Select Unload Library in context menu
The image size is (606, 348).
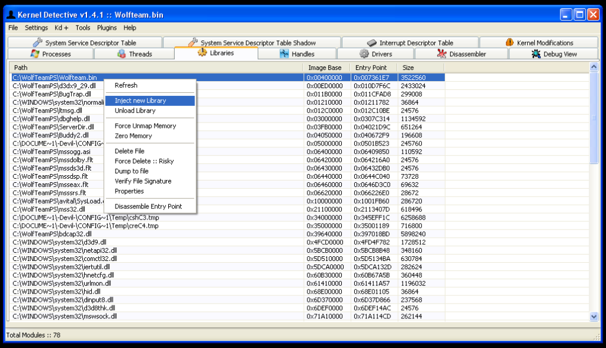tap(135, 111)
